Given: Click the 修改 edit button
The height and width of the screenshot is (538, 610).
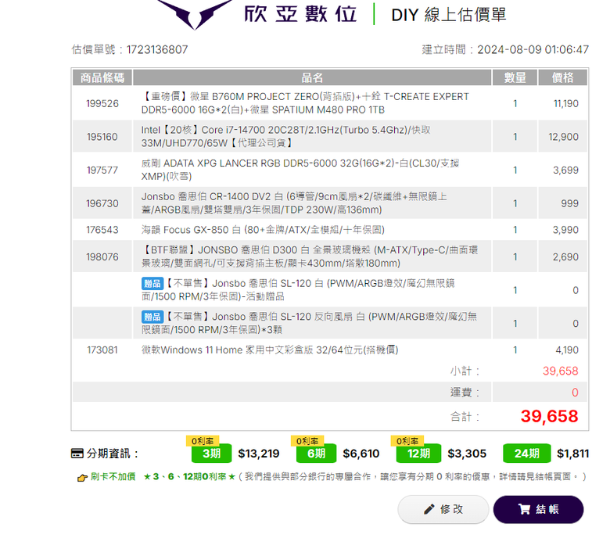Looking at the screenshot, I should [x=443, y=509].
